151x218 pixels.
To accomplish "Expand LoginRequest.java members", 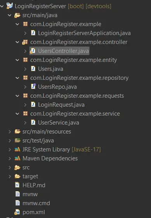I will pyautogui.click(x=25, y=105).
